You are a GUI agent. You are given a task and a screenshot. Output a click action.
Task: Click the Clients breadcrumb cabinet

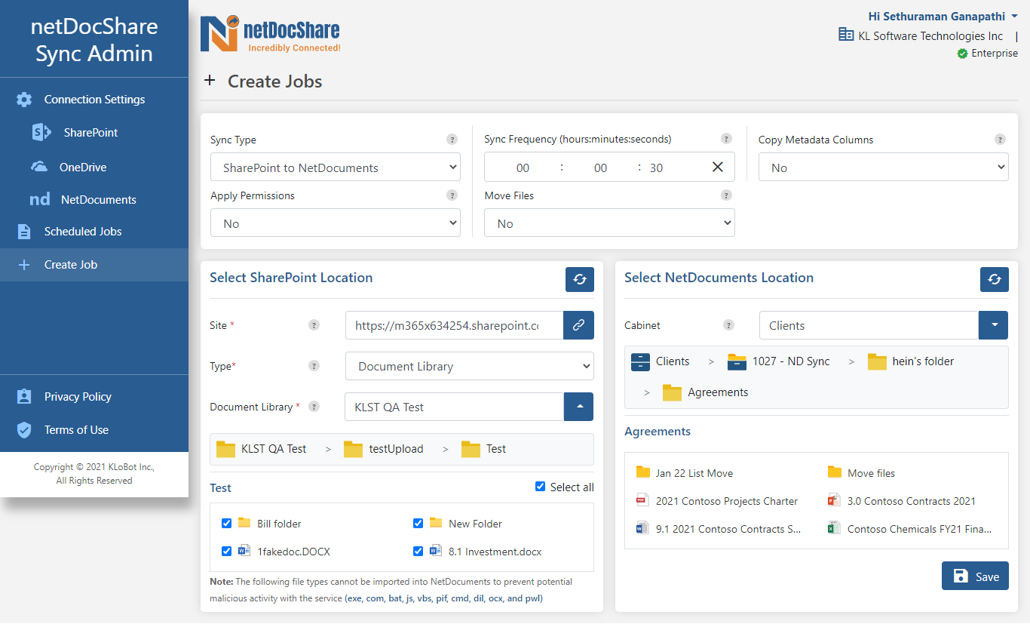pos(661,361)
